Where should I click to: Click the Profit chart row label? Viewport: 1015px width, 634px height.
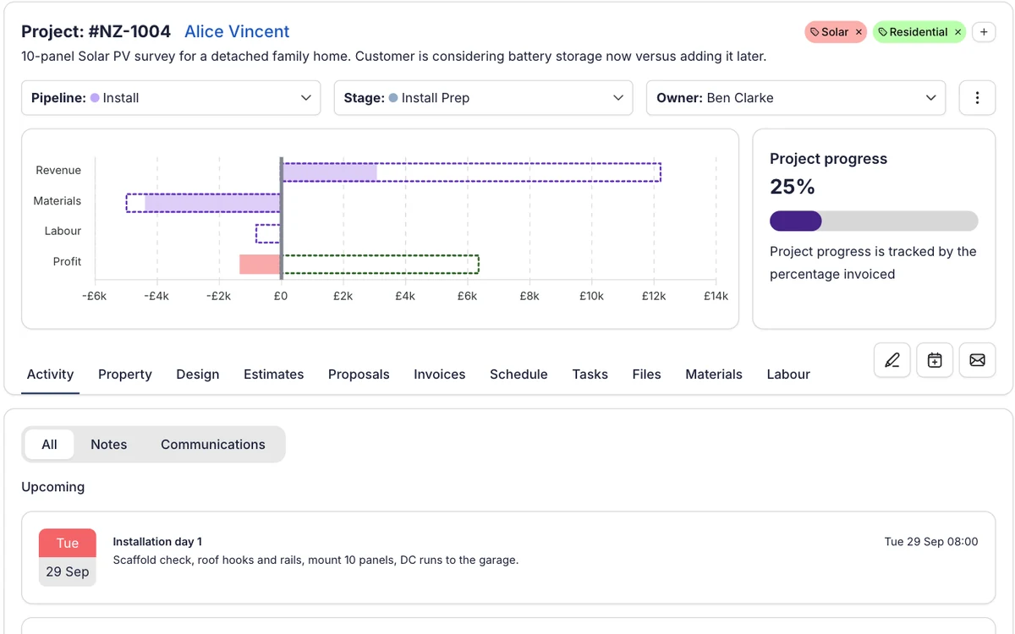coord(67,261)
